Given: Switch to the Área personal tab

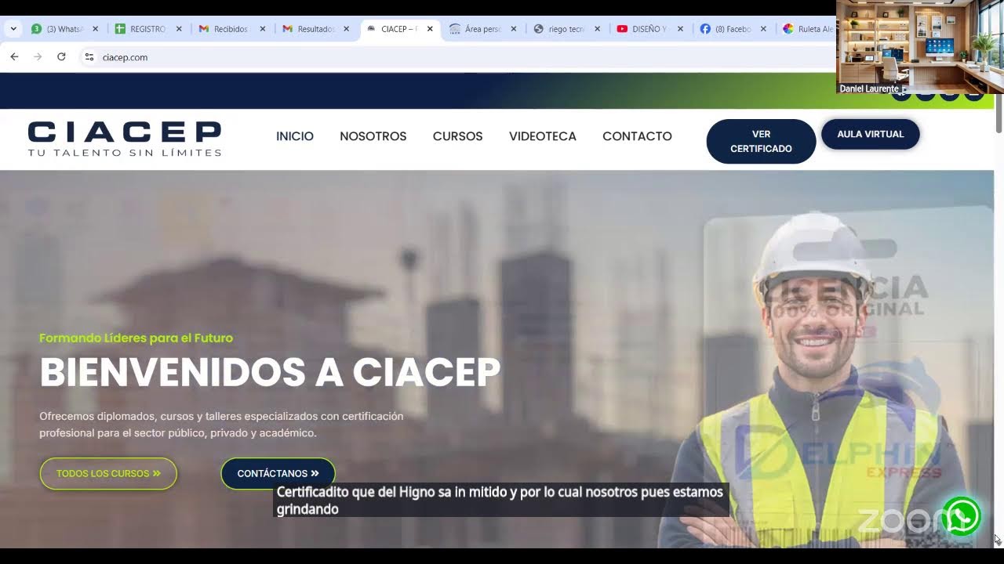Looking at the screenshot, I should tap(475, 29).
